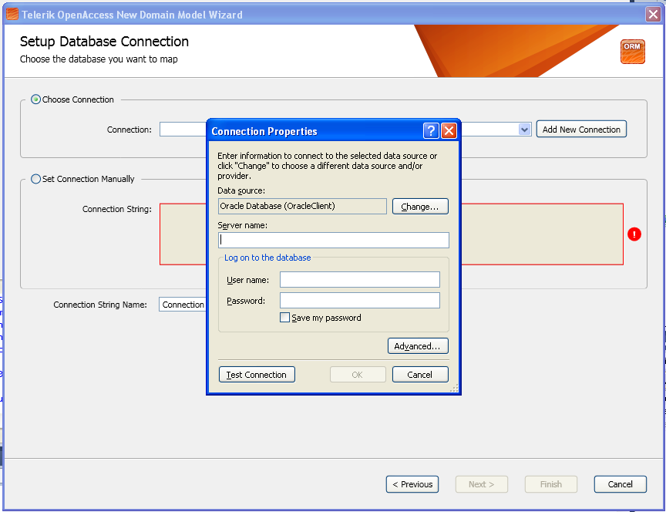
Task: Focus the Server name input field
Action: point(334,240)
